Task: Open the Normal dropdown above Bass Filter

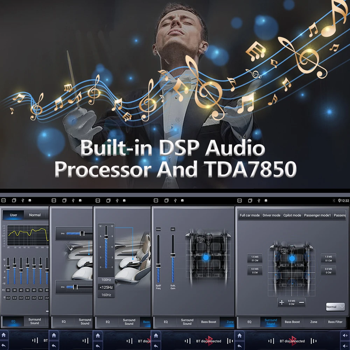Action: tap(335, 307)
